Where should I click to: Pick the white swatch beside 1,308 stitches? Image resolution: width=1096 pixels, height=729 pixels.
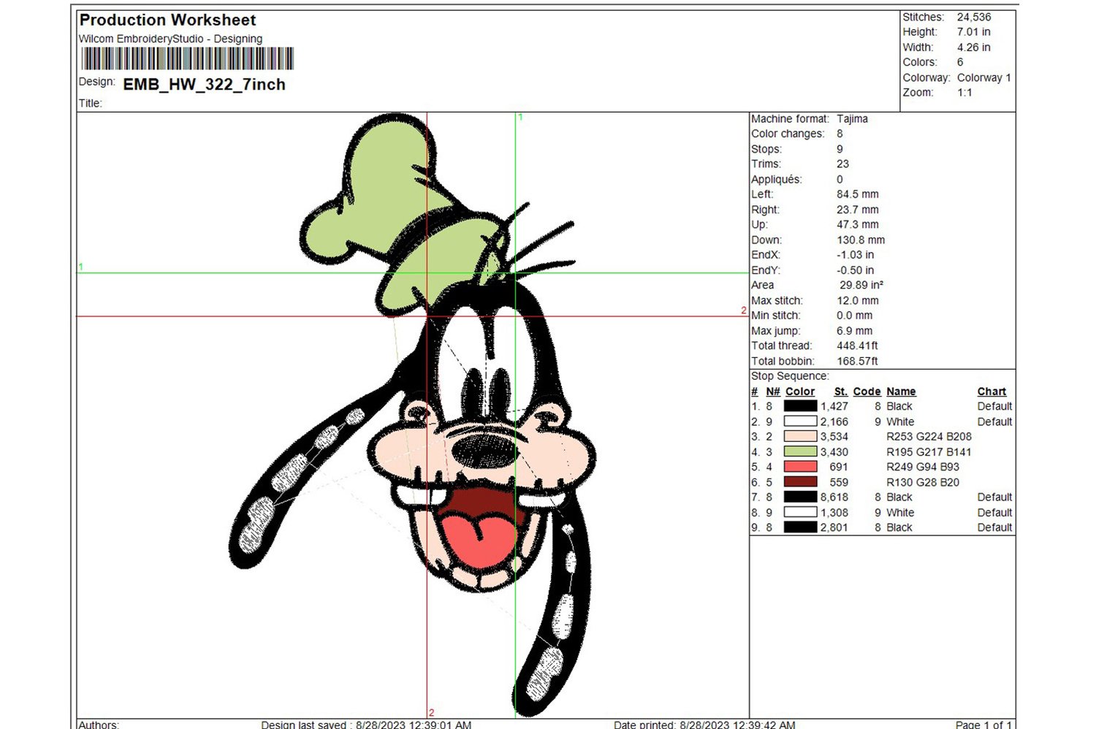pyautogui.click(x=800, y=512)
